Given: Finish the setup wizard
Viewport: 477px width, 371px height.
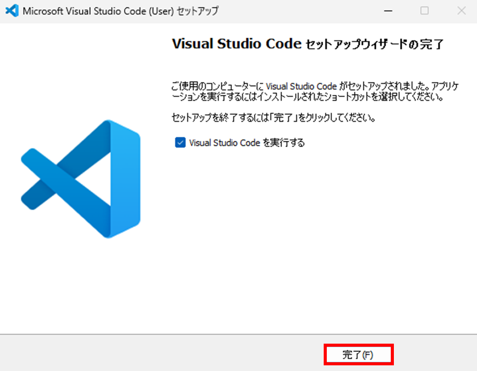Looking at the screenshot, I should (358, 354).
